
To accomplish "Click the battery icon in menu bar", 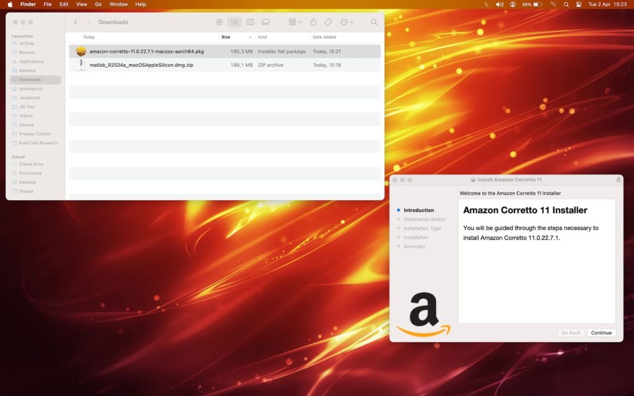I will 537,4.
